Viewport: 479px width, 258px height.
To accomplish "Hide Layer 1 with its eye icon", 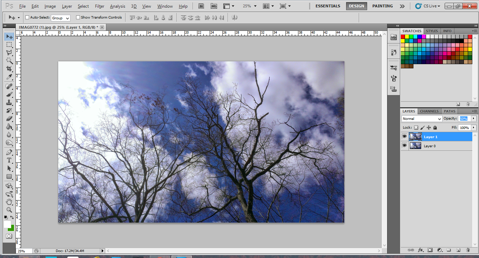I will click(x=404, y=137).
